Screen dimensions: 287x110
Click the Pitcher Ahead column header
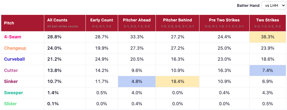[137, 23]
